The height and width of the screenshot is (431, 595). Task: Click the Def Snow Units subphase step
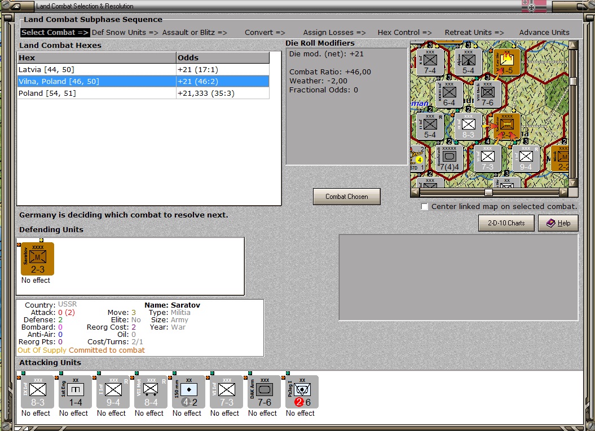point(125,33)
